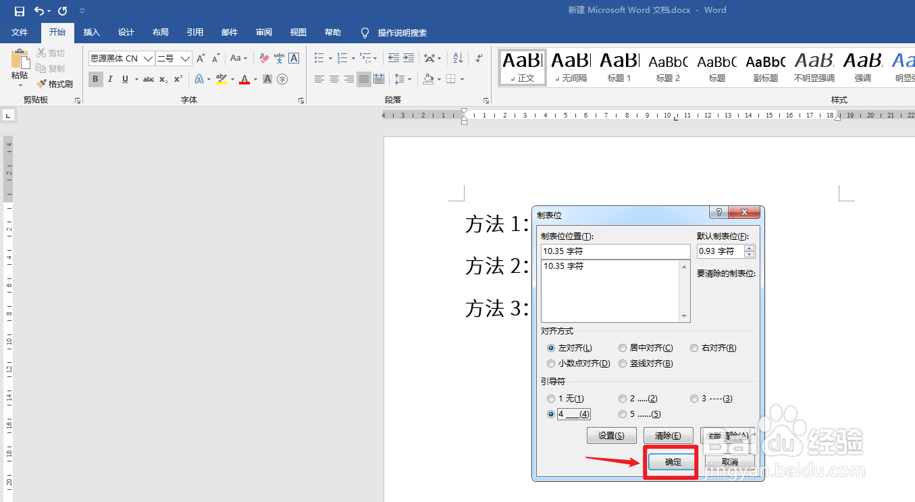915x502 pixels.
Task: Select the Format Painter (格式刷) tool
Action: [54, 84]
